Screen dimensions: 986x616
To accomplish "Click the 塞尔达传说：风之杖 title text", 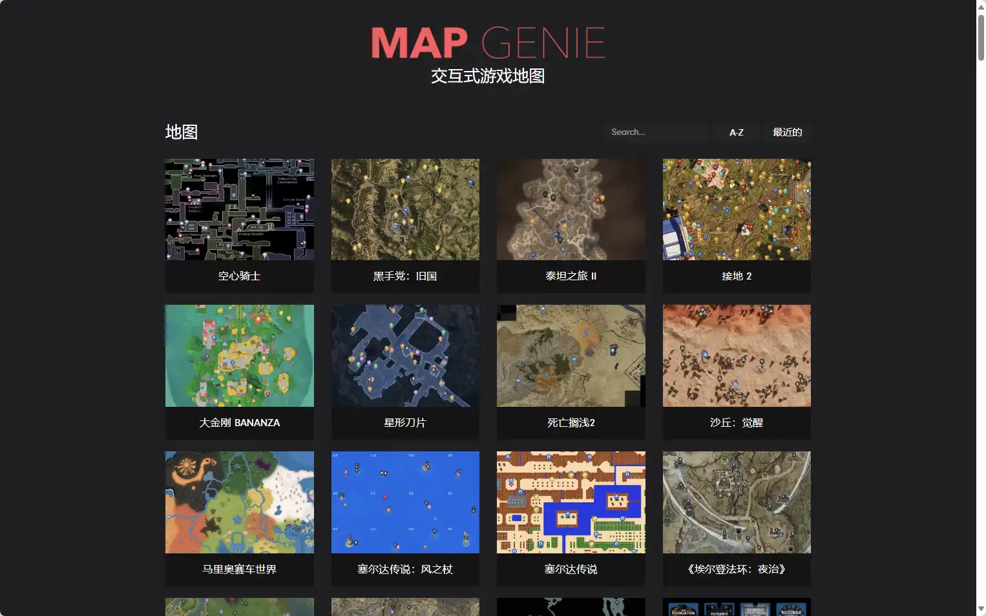I will (x=405, y=570).
